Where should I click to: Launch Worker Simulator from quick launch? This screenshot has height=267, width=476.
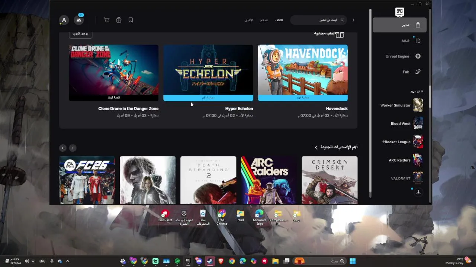tap(401, 105)
